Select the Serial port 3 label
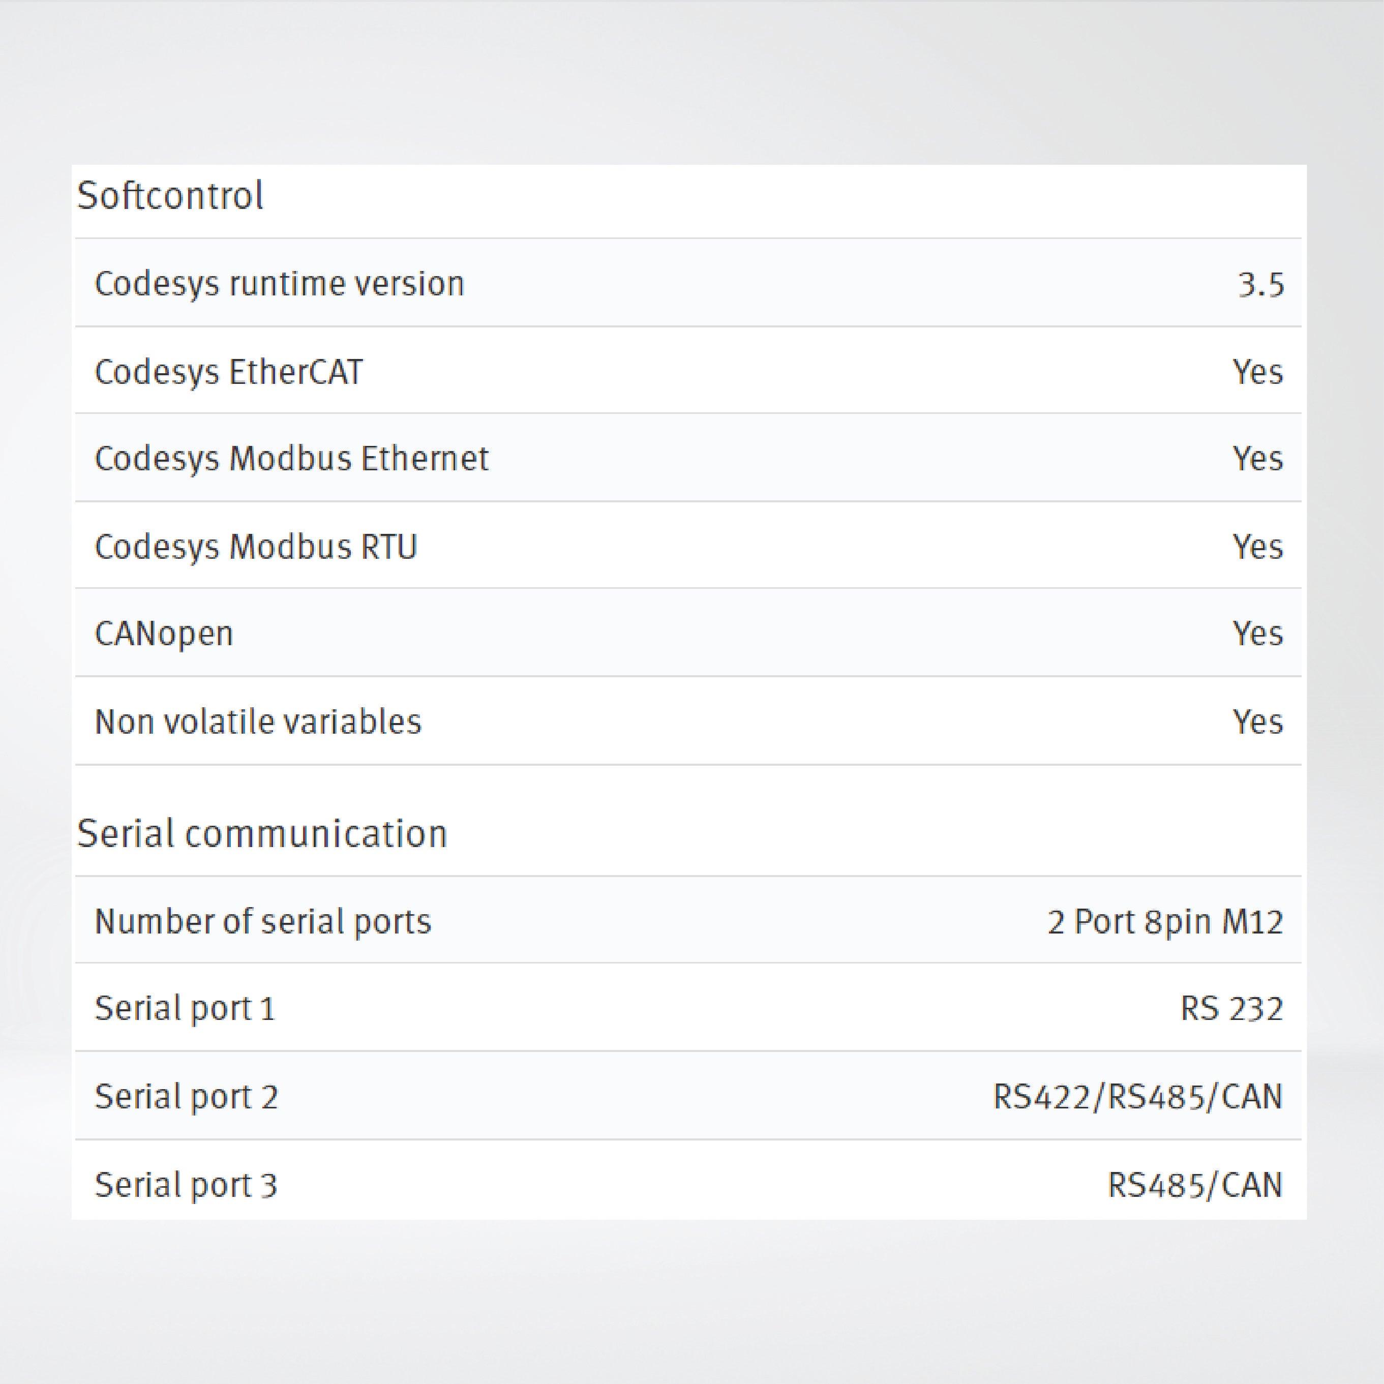 tap(186, 1185)
